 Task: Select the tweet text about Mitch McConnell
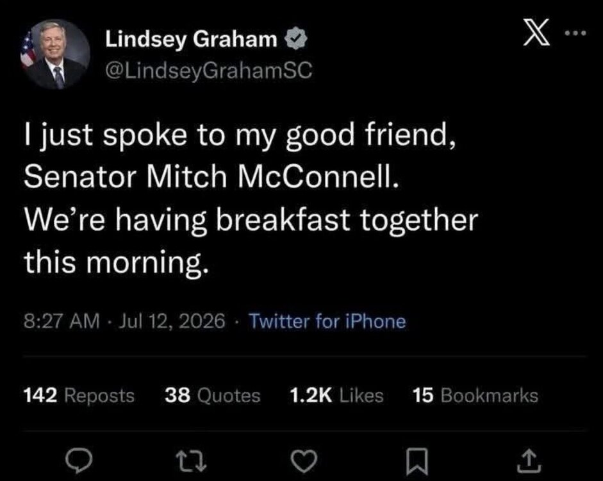click(x=251, y=199)
